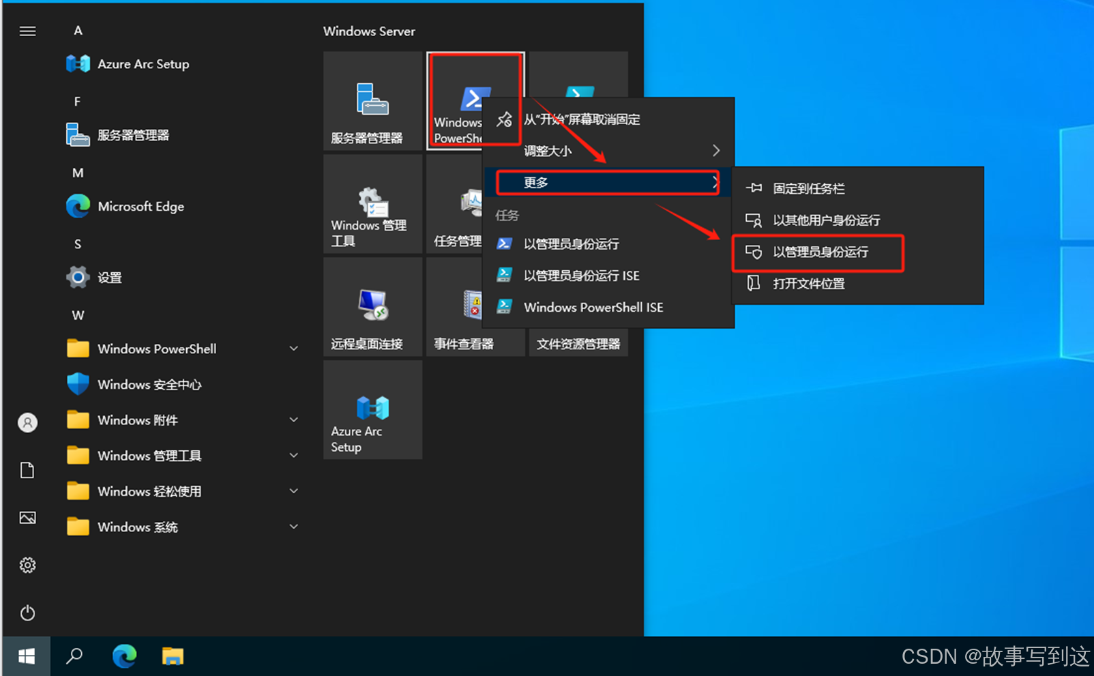1094x676 pixels.
Task: Expand the Windows PowerShell folder
Action: pos(182,349)
